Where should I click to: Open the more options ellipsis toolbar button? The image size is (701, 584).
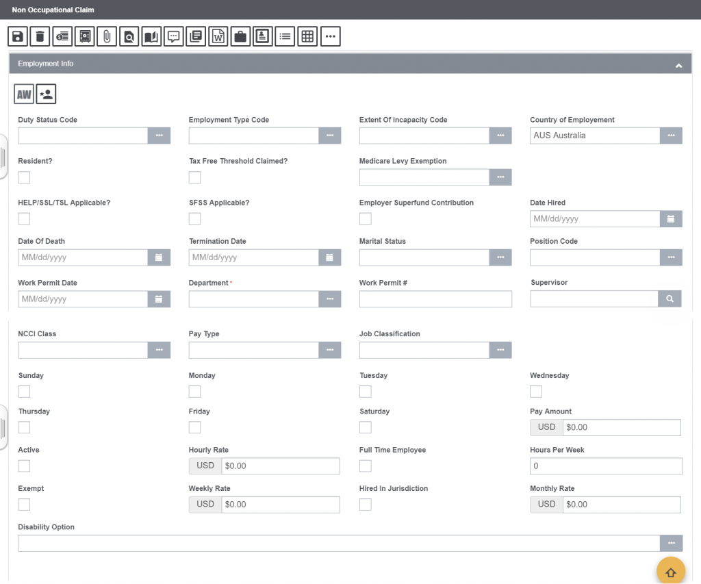click(x=331, y=36)
